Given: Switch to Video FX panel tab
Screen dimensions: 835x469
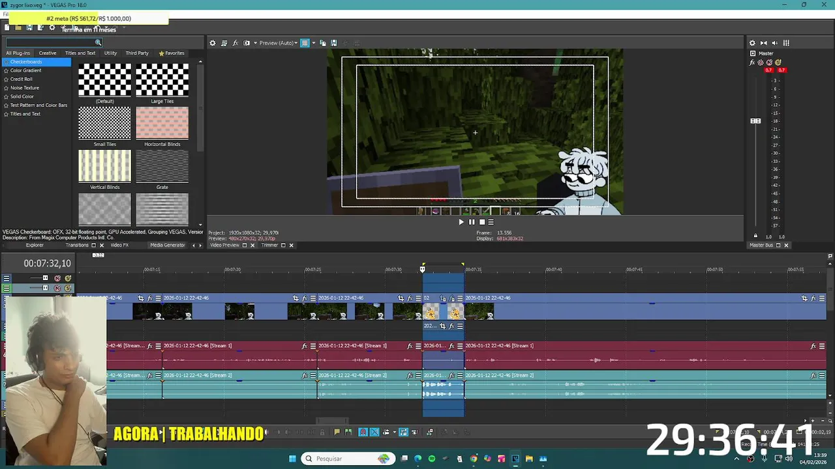Looking at the screenshot, I should point(119,245).
